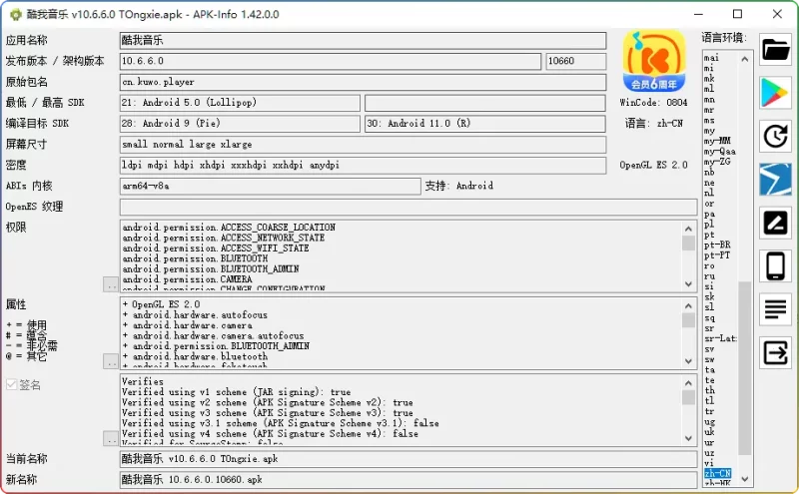Screen dimensions: 799x494
Task: Click the 原始包名 package name field
Action: click(363, 82)
